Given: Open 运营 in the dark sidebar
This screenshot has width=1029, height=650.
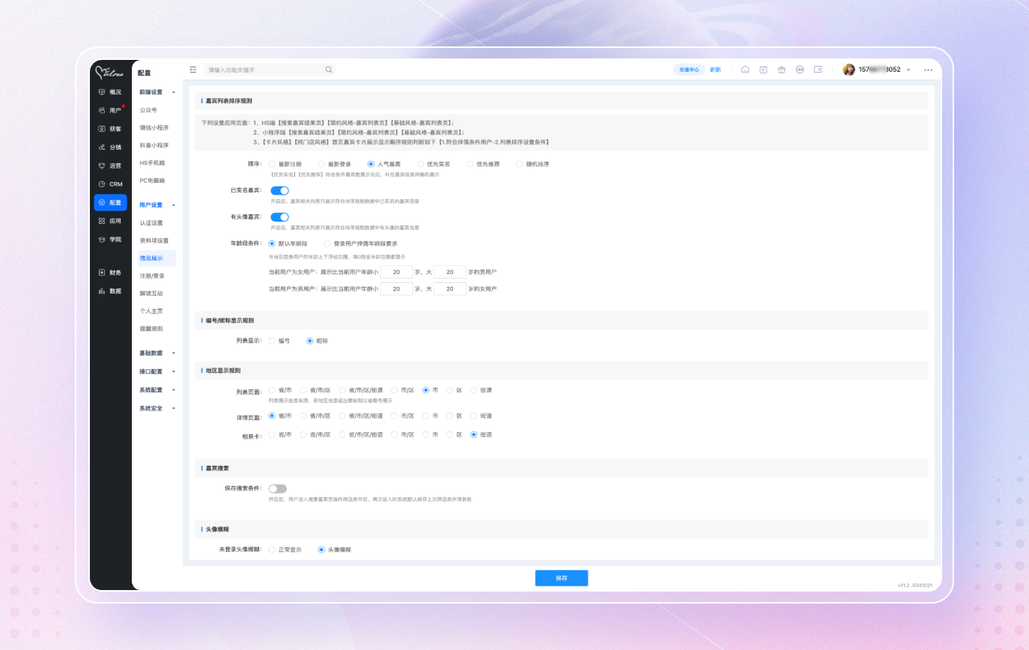Looking at the screenshot, I should (110, 165).
